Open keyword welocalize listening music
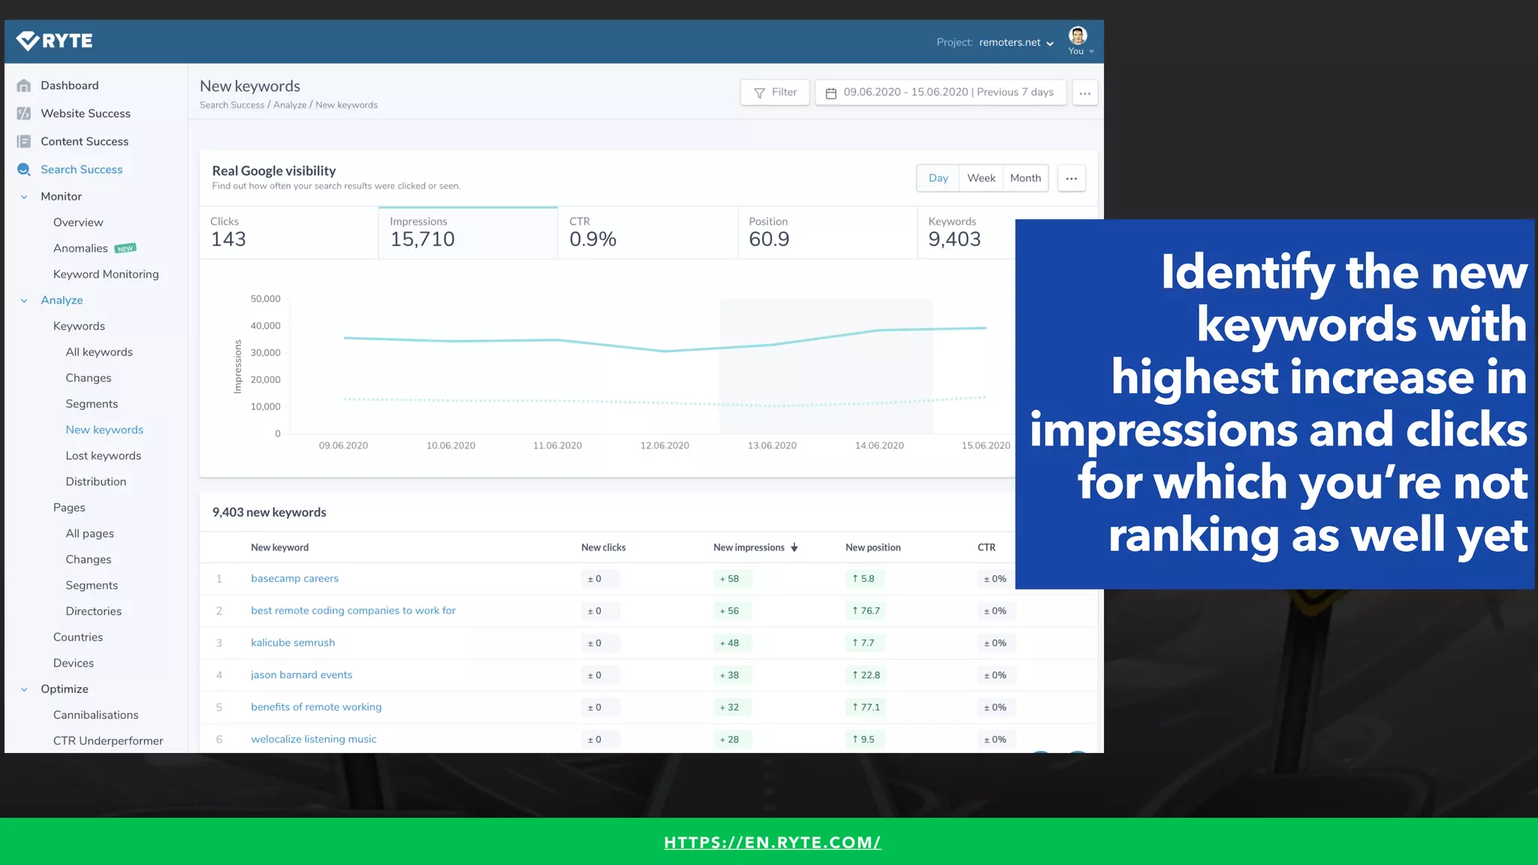The height and width of the screenshot is (865, 1538). 313,740
